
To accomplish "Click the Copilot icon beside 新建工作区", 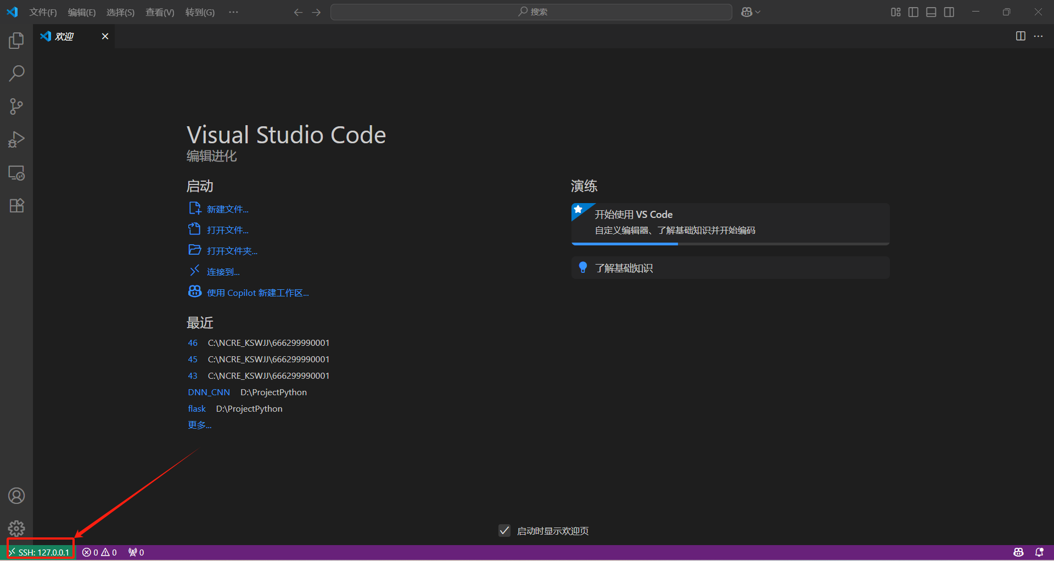I will [x=195, y=291].
